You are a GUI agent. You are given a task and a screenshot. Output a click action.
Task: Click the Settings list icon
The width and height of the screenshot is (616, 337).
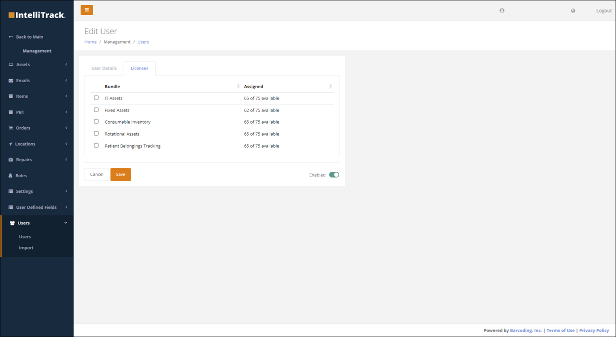[x=11, y=191]
